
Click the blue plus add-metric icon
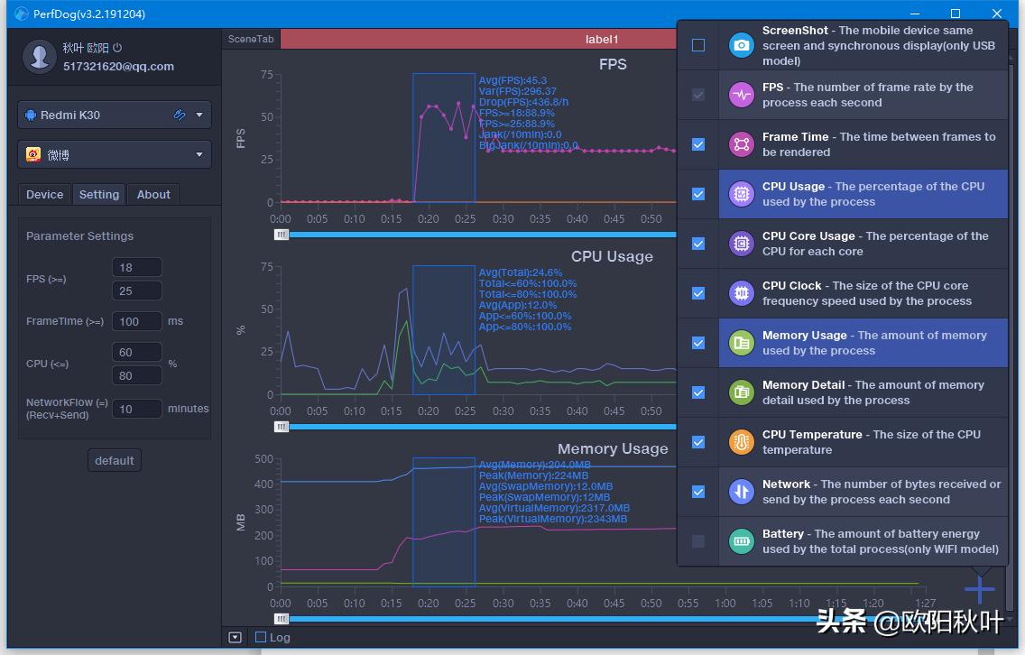click(979, 590)
